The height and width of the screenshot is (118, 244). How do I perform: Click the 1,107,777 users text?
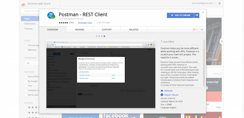pyautogui.click(x=103, y=23)
